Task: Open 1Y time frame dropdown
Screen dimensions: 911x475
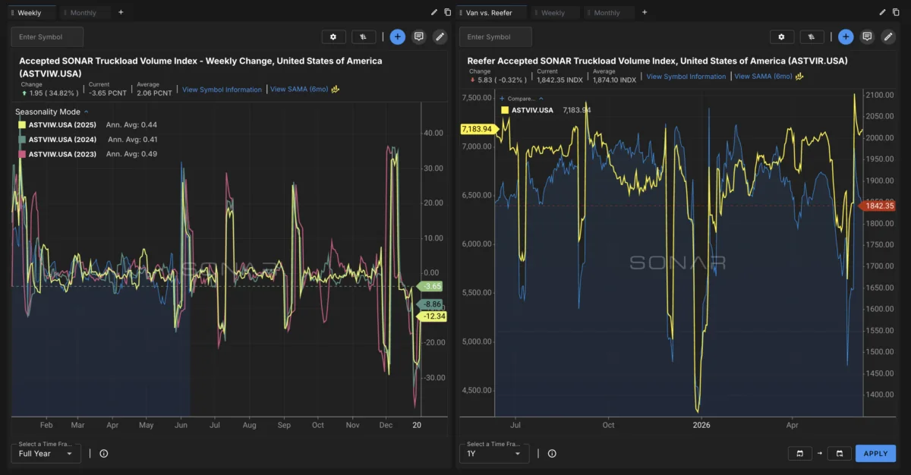Action: tap(494, 454)
